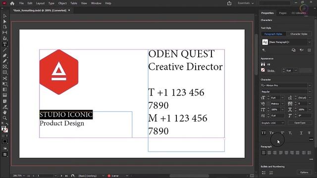The height and width of the screenshot is (178, 317).
Task: Select the Free Transform tool
Action: pyautogui.click(x=5, y=84)
